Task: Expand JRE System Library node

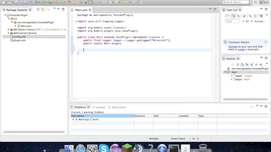Action: [x=8, y=30]
